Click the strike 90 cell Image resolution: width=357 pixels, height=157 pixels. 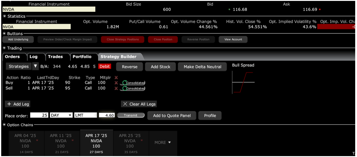pos(68,83)
